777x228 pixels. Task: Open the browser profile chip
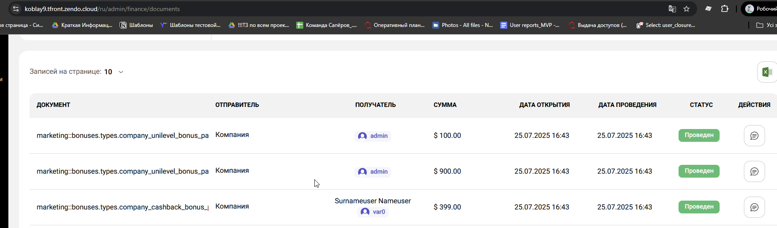[x=759, y=9]
